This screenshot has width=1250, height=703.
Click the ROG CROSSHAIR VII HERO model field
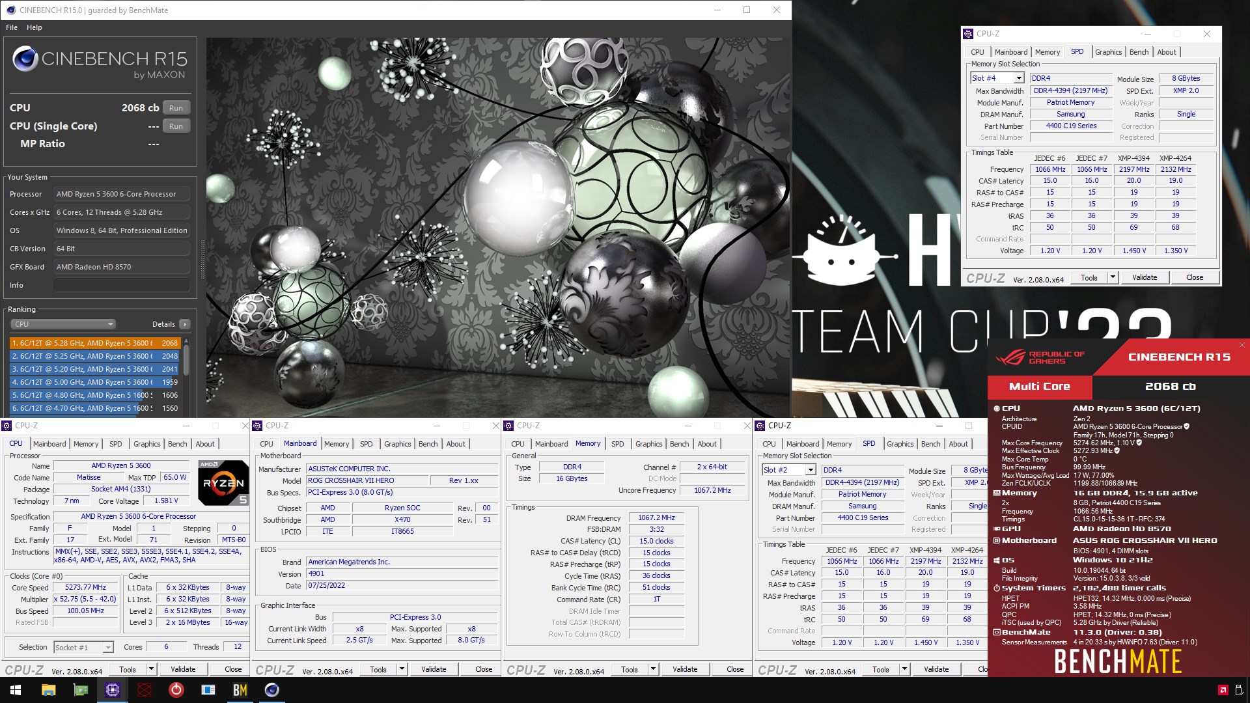[x=368, y=480]
